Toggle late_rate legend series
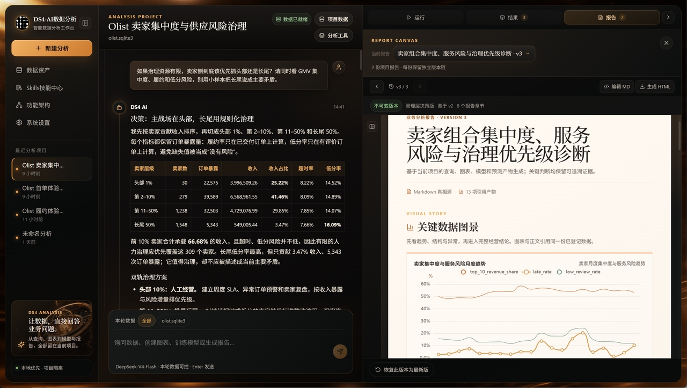687x388 pixels. click(x=538, y=272)
